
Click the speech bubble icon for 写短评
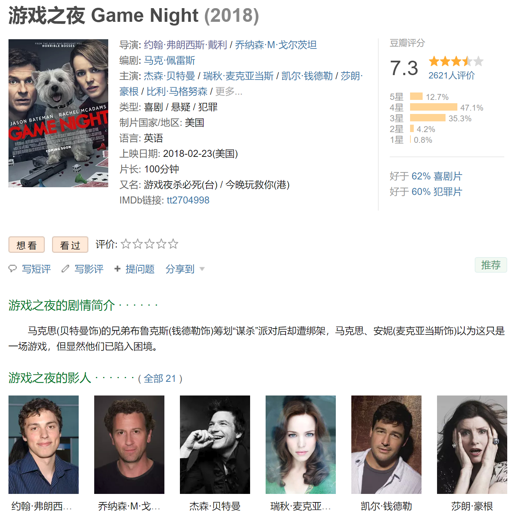pos(13,269)
